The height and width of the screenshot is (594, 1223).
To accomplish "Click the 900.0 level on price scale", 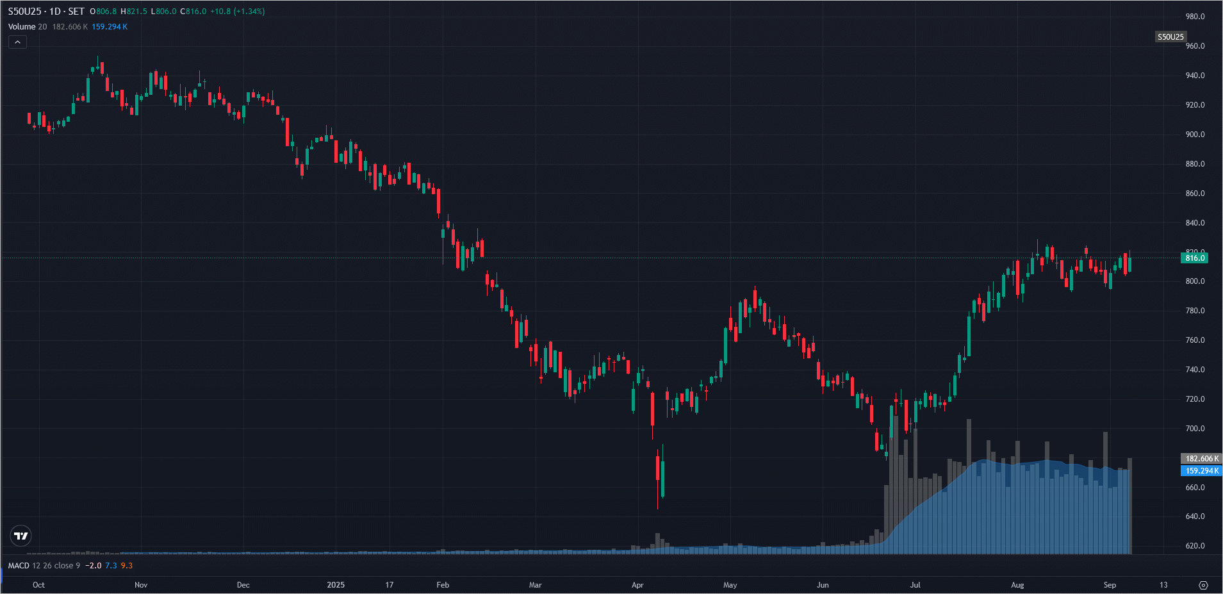I will [1195, 135].
